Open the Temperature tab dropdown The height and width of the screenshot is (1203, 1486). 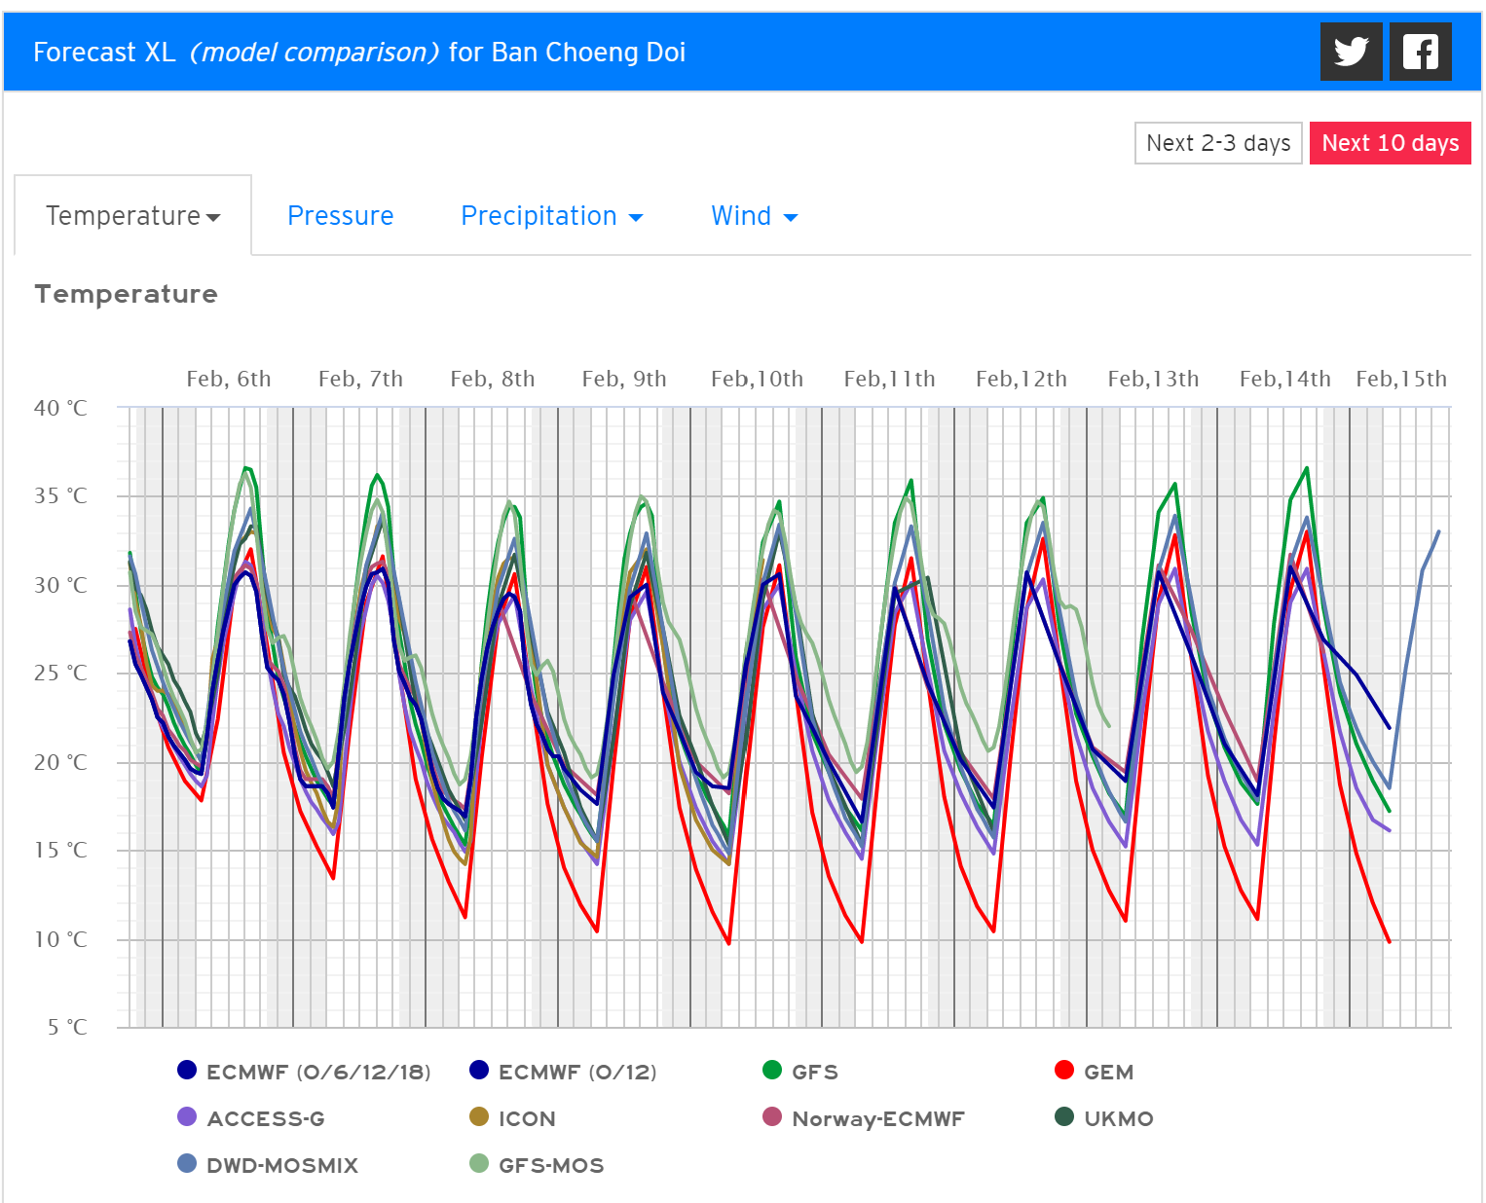tap(133, 215)
